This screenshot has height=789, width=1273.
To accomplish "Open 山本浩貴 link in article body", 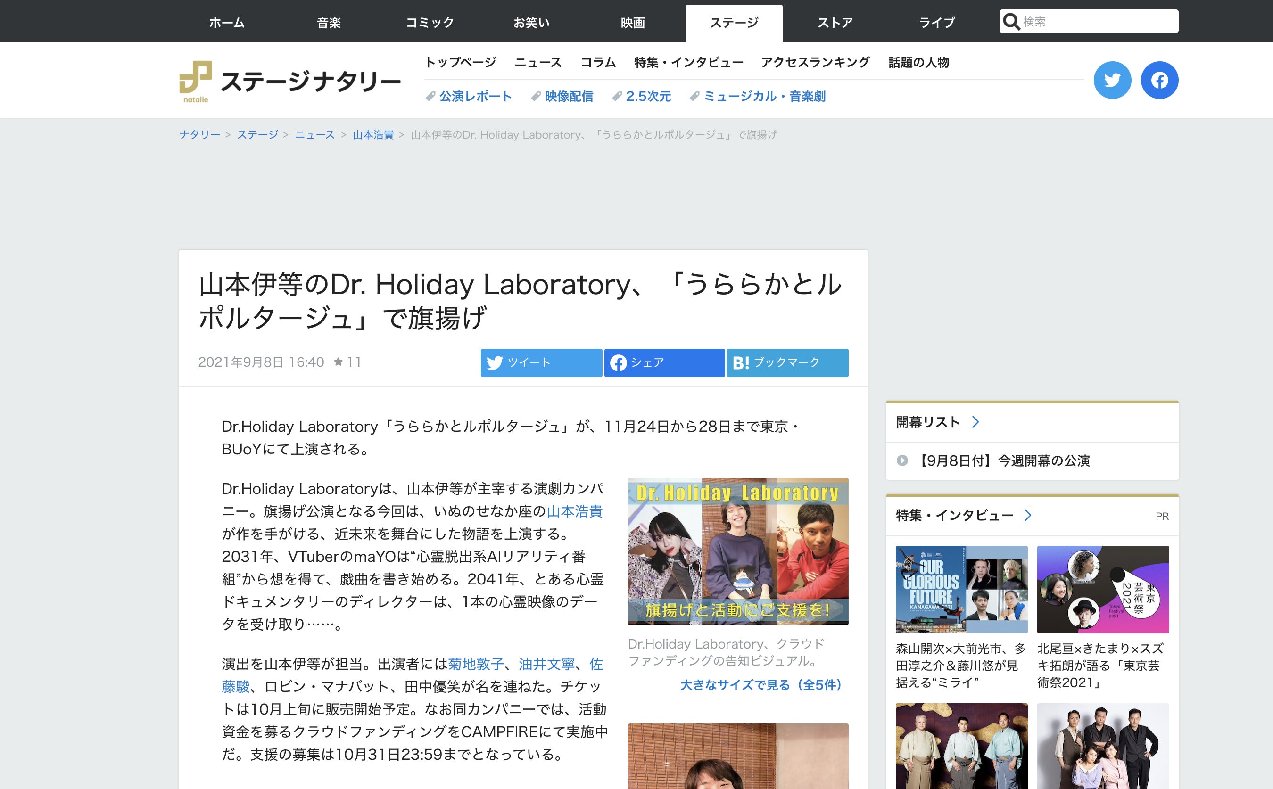I will (x=574, y=511).
